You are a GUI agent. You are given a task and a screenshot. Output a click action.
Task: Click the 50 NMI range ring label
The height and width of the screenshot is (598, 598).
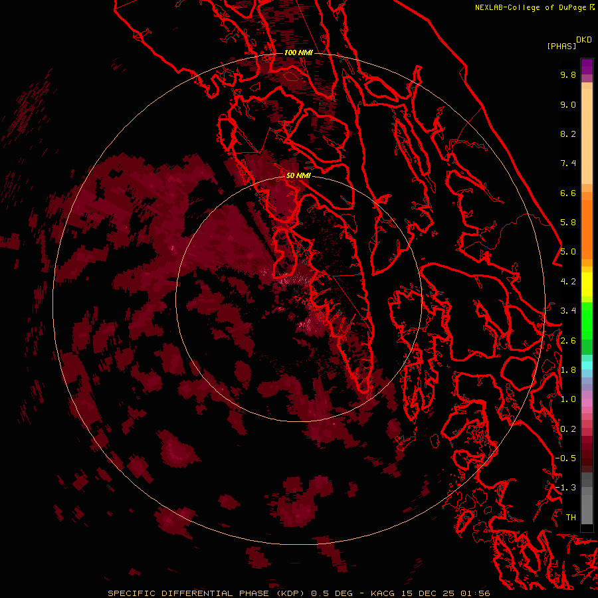[298, 175]
